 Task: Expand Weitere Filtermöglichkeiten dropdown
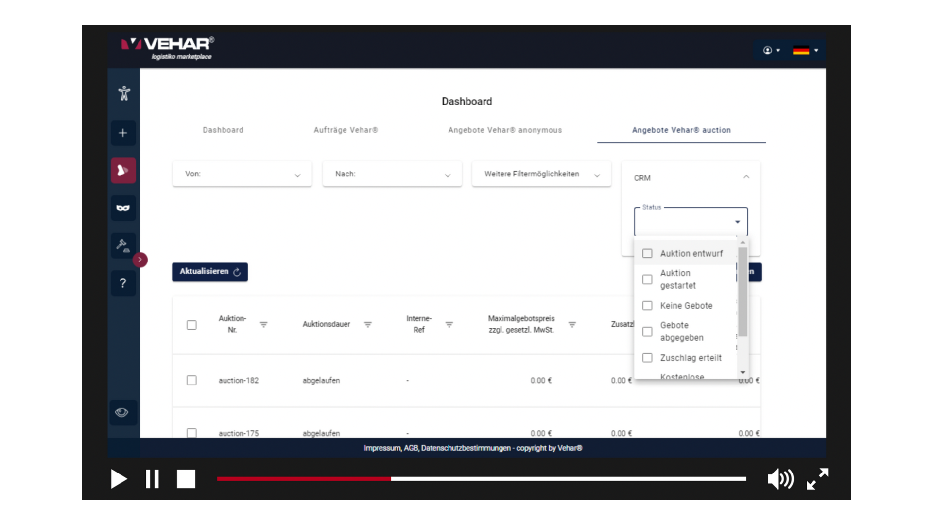pos(541,174)
